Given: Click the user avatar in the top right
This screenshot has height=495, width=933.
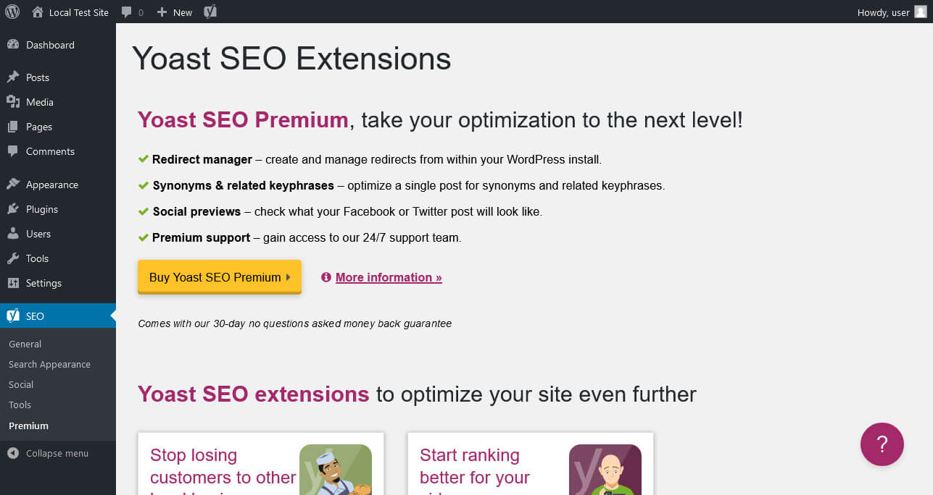Looking at the screenshot, I should click(x=919, y=12).
